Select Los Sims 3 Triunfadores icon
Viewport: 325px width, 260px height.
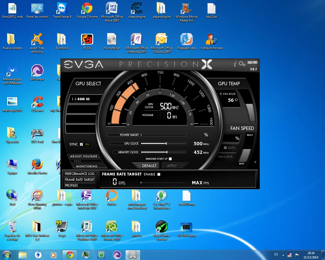[x=162, y=200]
